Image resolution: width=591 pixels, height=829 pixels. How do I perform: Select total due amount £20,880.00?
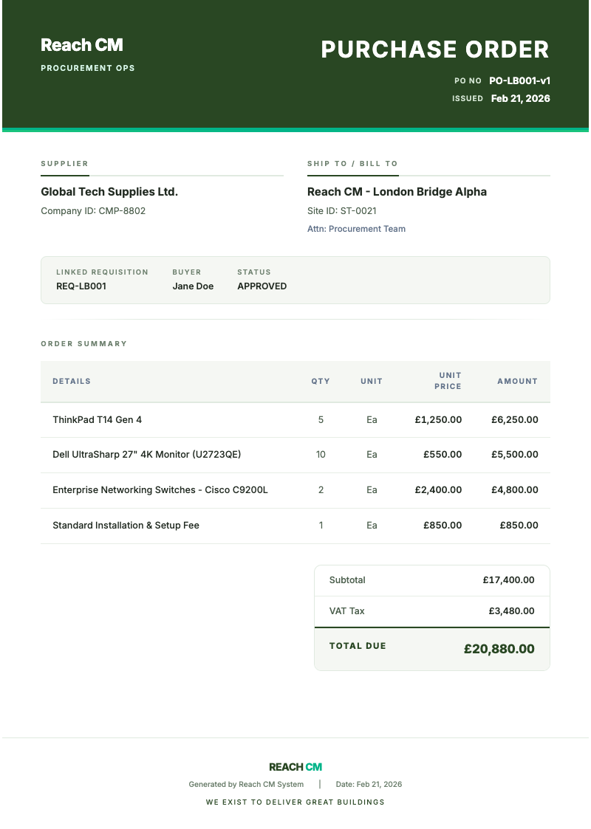499,649
